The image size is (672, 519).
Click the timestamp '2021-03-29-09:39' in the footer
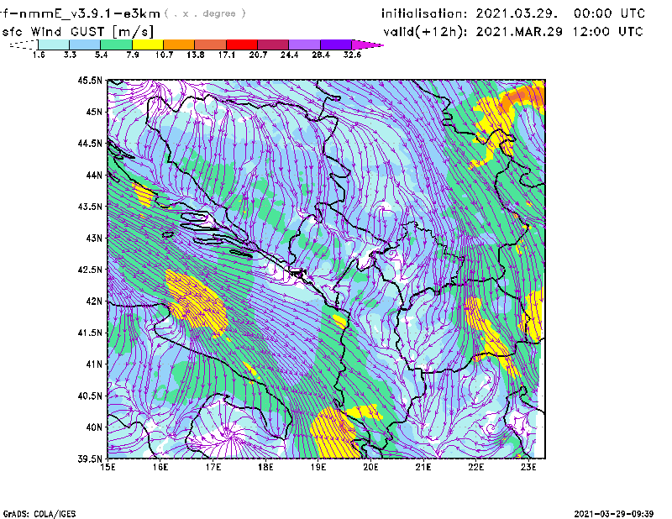[x=614, y=514]
